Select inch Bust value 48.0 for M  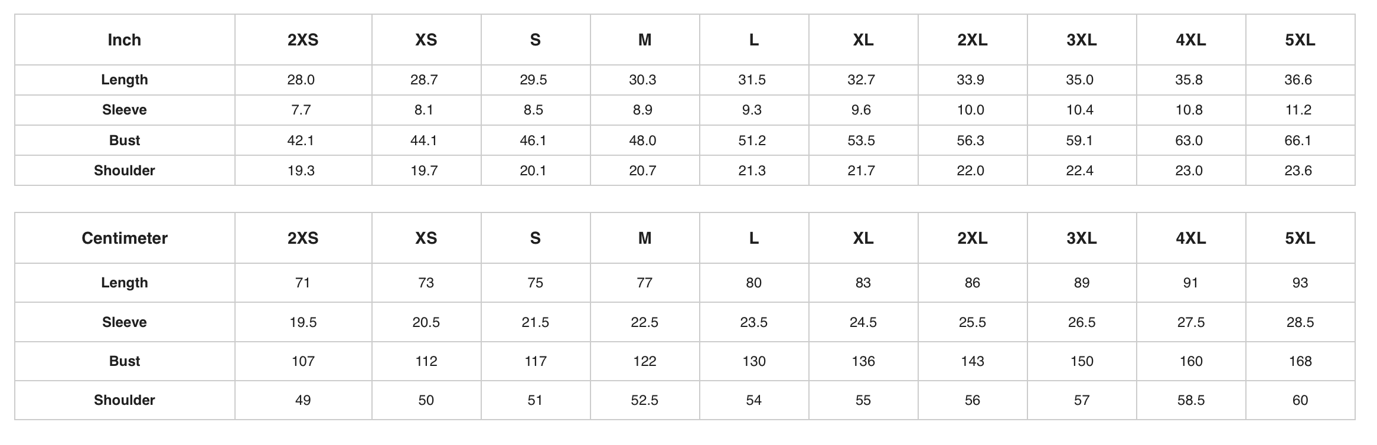642,140
